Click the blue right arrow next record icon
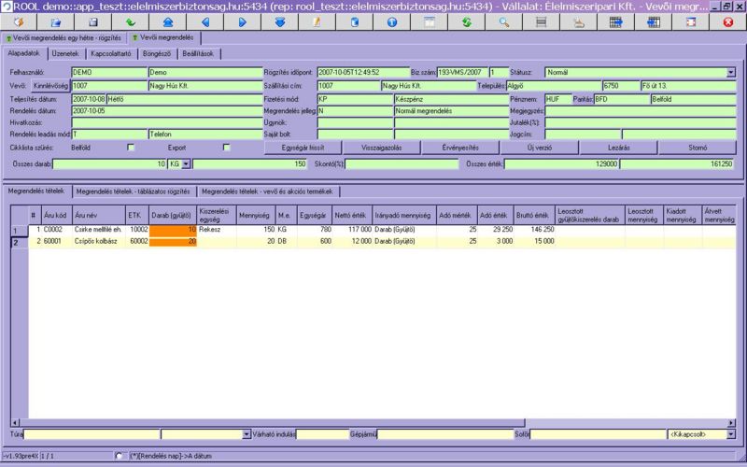Image resolution: width=747 pixels, height=467 pixels. click(242, 21)
